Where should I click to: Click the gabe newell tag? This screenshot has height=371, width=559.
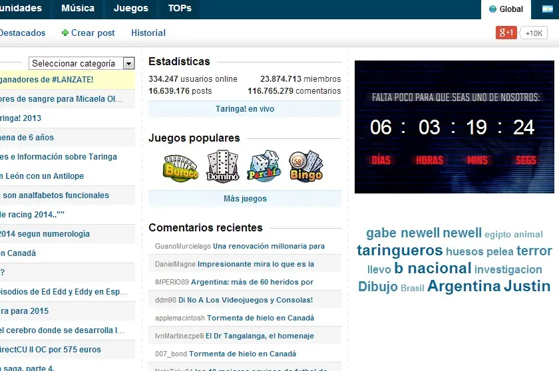click(403, 233)
